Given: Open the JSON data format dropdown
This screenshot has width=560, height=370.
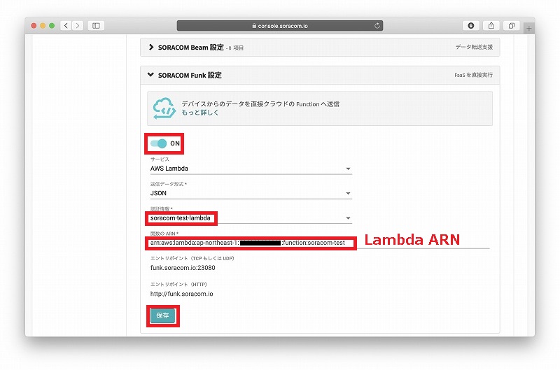Looking at the screenshot, I should tap(251, 193).
